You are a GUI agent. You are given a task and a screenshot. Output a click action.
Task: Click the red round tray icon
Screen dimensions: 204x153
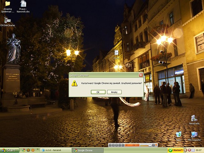coord(189,150)
